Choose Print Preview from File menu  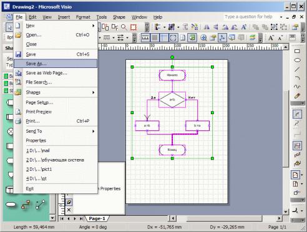[x=56, y=112]
